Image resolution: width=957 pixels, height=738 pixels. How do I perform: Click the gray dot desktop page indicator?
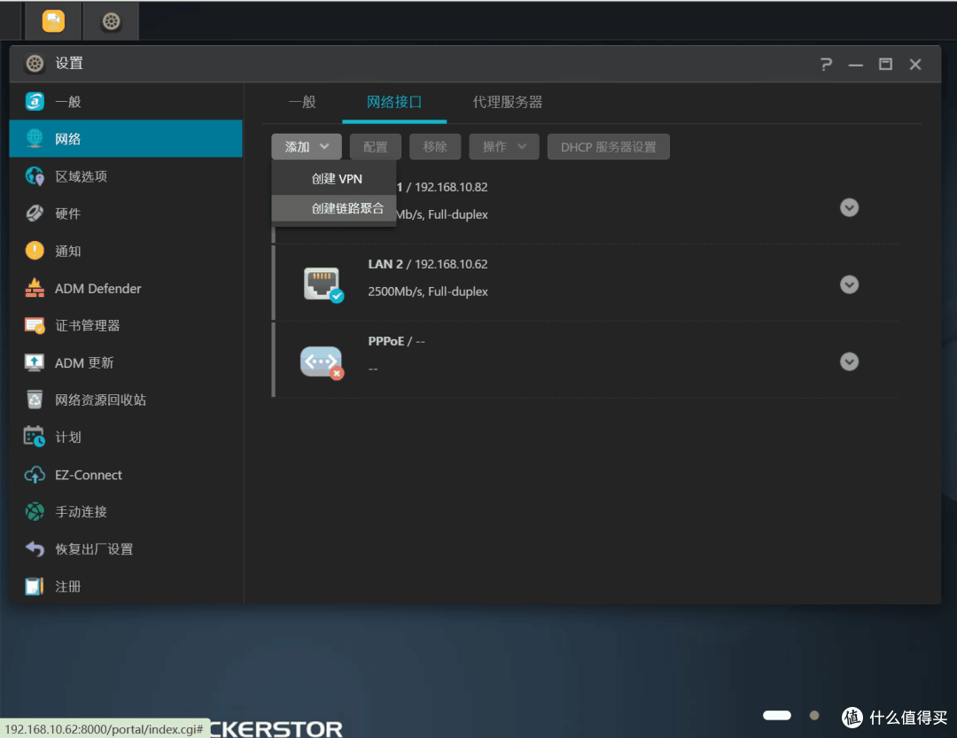tap(814, 716)
